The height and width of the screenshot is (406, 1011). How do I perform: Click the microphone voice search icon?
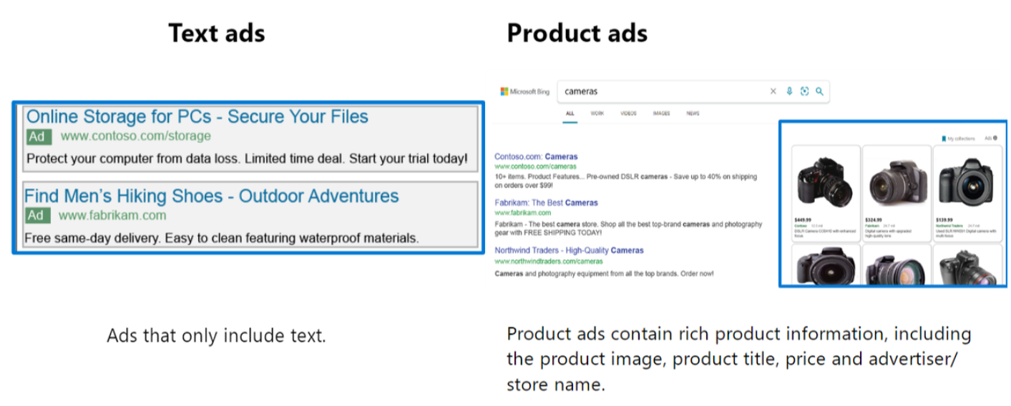[789, 91]
